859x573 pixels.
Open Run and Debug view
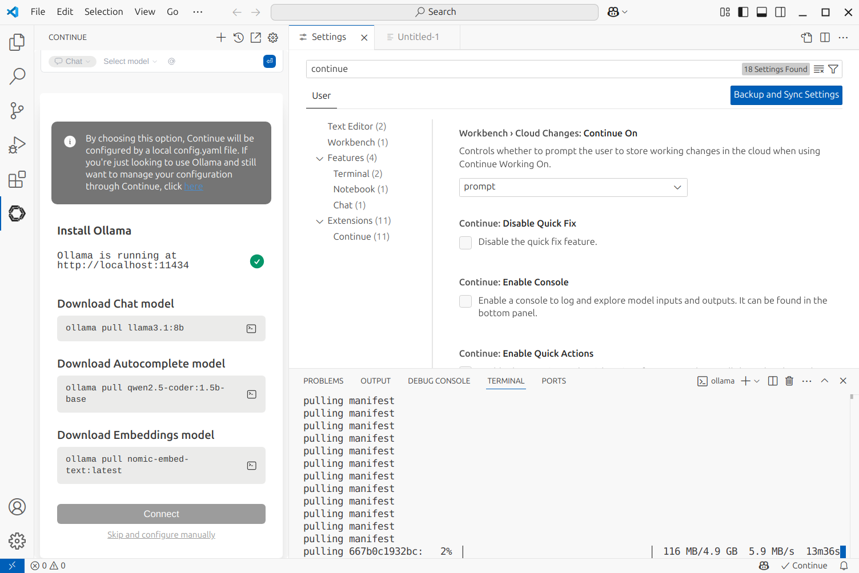click(x=17, y=145)
